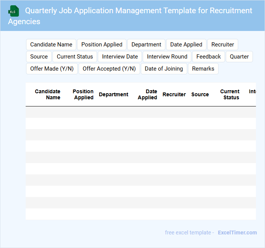Click the Current Status tag
Viewport: 265px width, 248px height.
[x=75, y=57]
